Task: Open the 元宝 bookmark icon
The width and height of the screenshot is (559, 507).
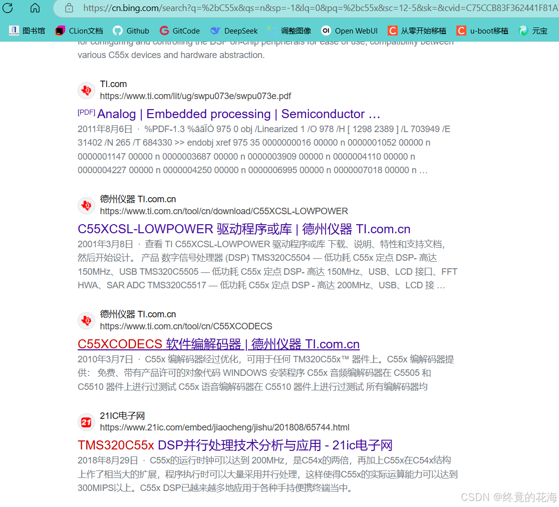Action: 523,31
